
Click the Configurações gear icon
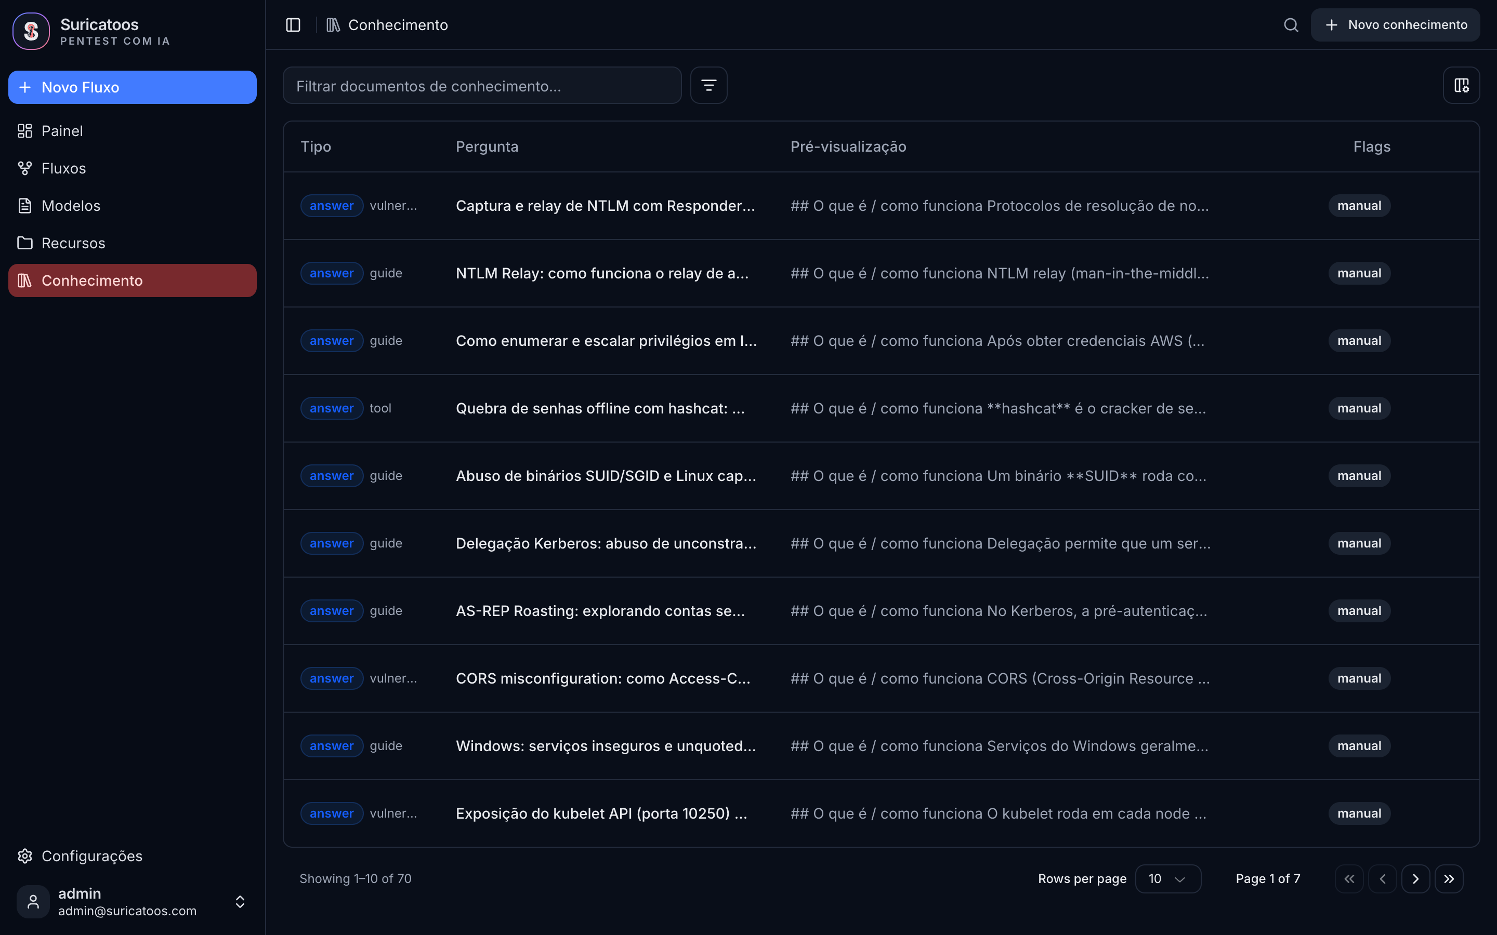click(25, 856)
